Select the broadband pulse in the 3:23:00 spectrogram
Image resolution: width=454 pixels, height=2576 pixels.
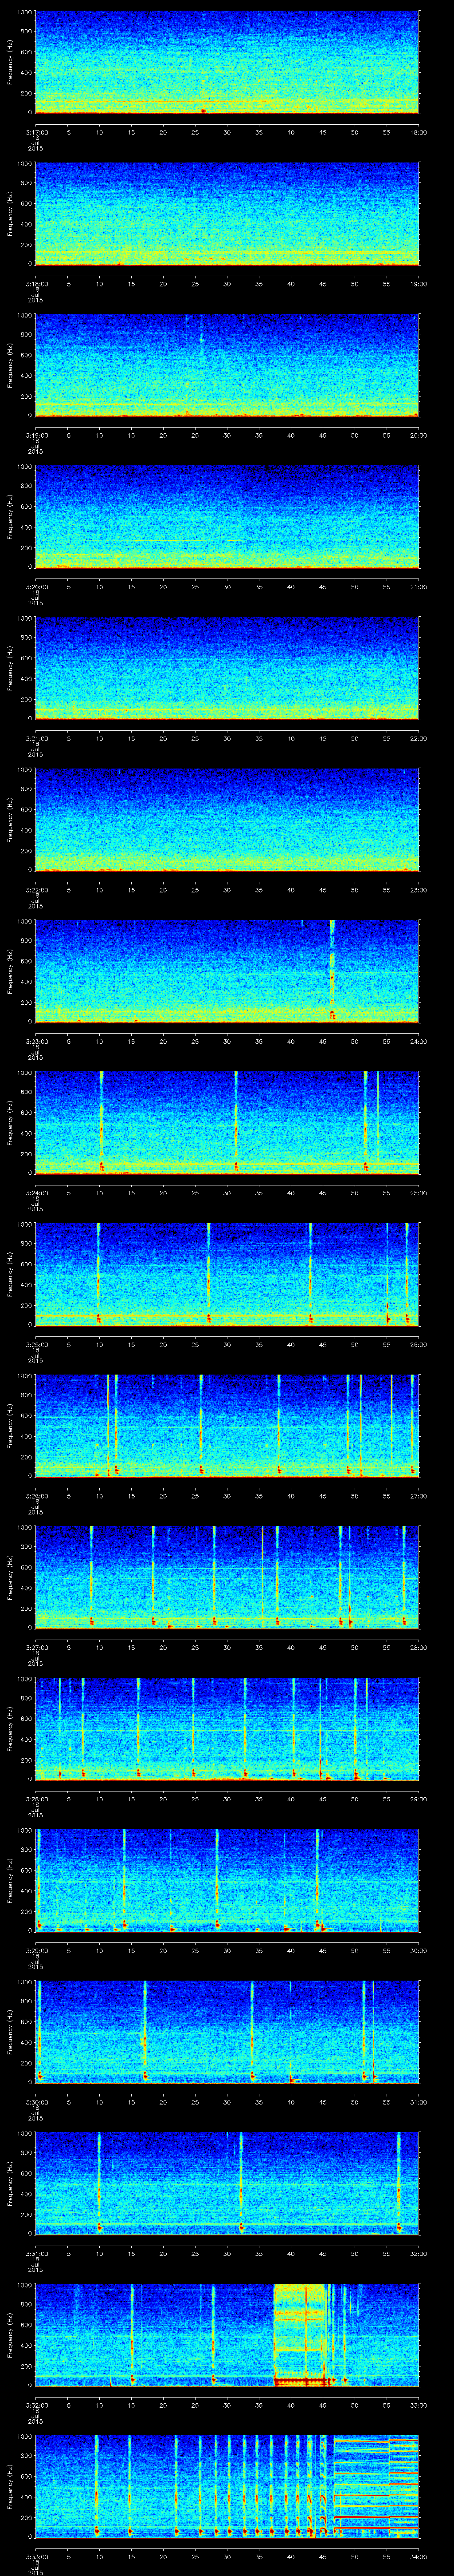pyautogui.click(x=332, y=970)
